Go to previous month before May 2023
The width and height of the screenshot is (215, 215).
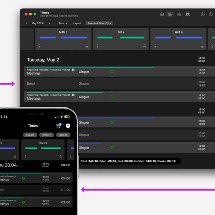point(26,23)
